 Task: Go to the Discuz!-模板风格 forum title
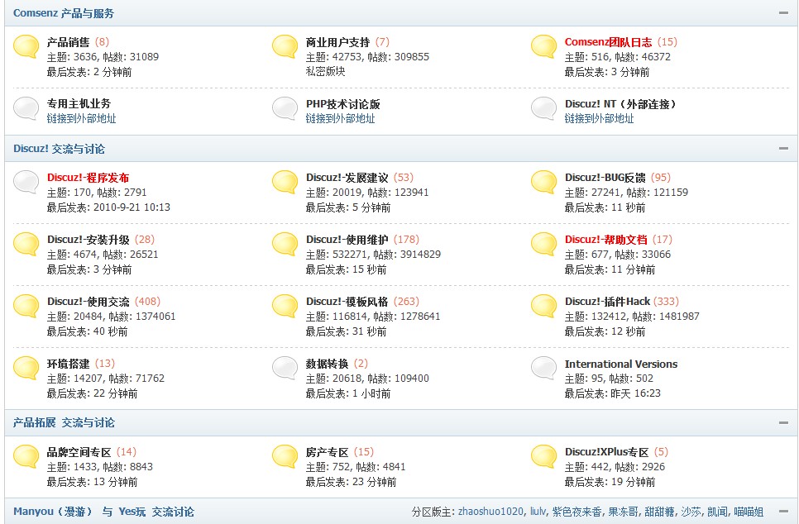347,302
